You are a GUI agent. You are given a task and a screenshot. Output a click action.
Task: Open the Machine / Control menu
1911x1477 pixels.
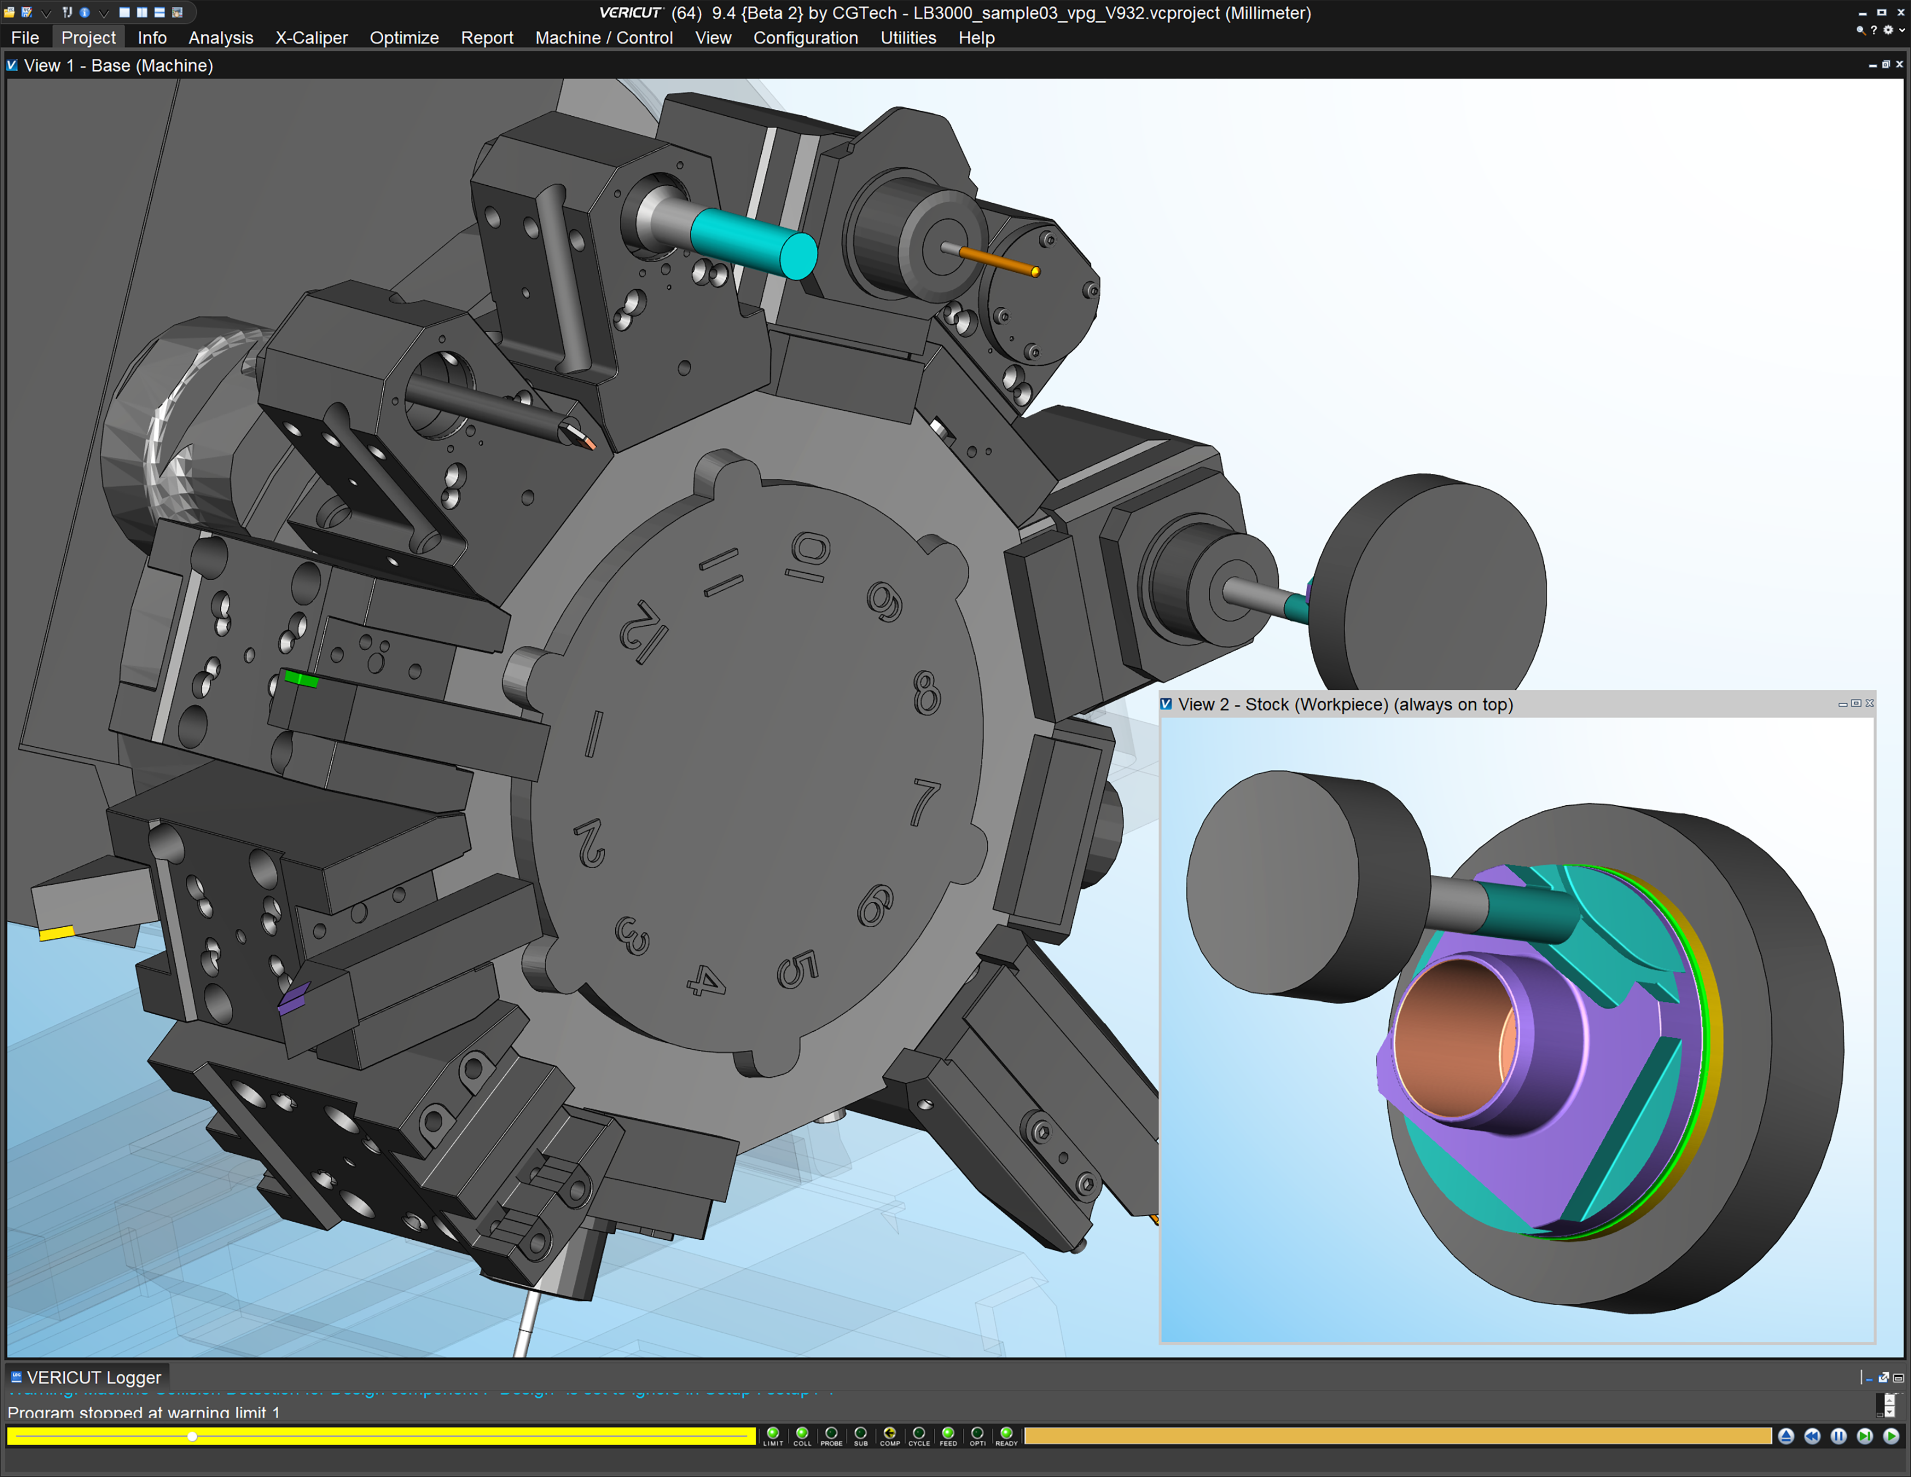point(604,38)
